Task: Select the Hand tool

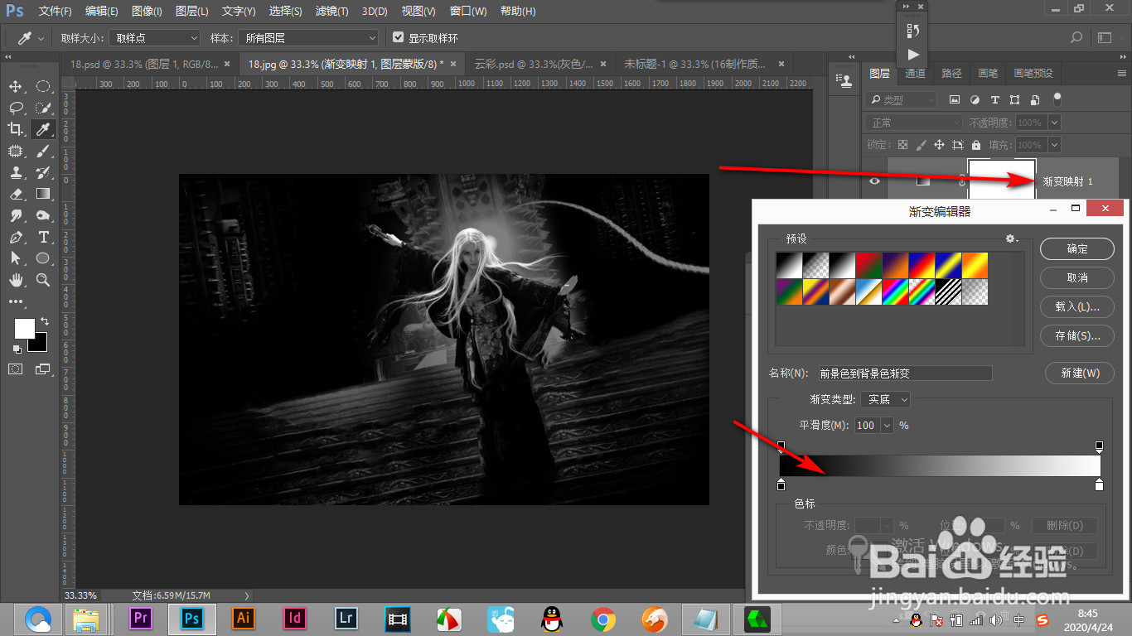Action: [x=16, y=280]
